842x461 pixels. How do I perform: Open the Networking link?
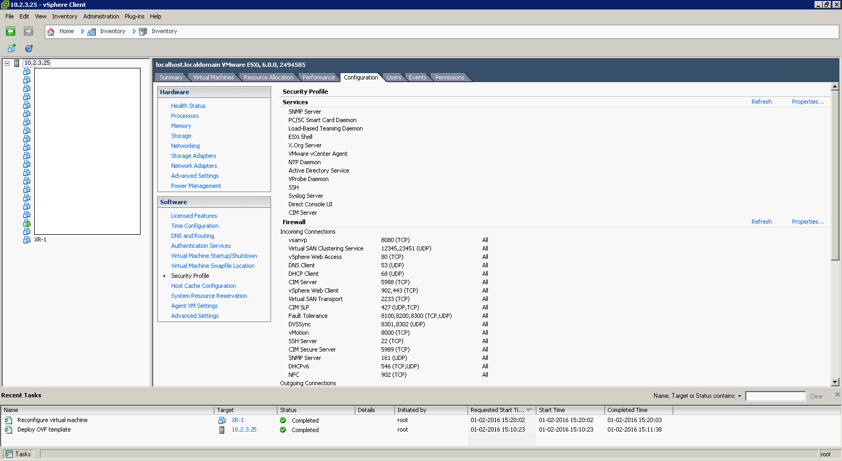[x=185, y=146]
